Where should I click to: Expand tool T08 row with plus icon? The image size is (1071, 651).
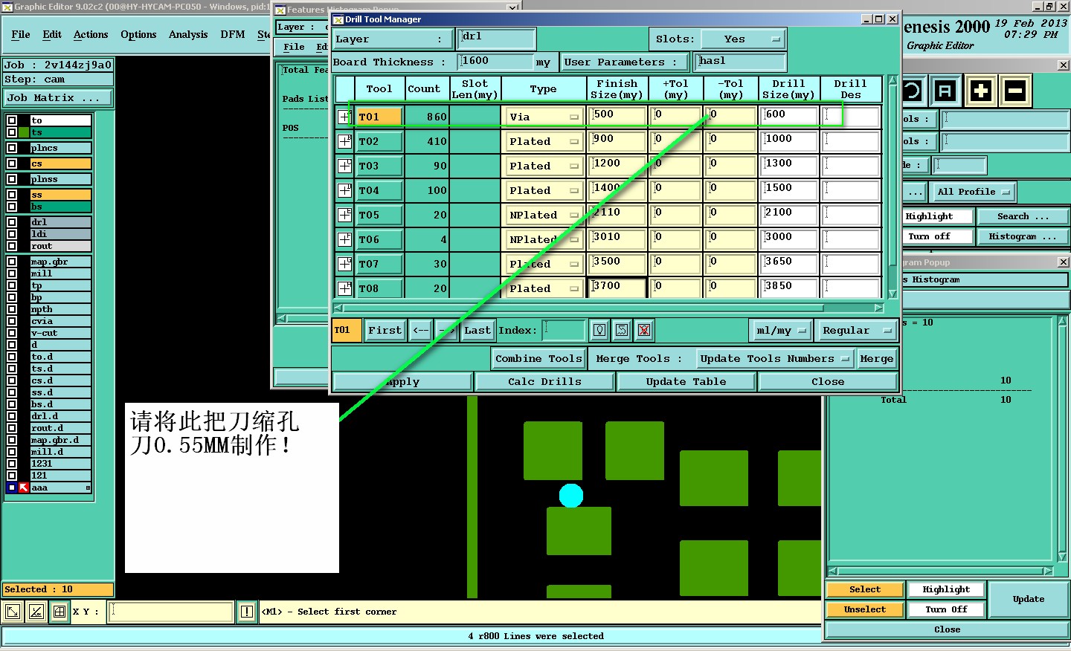[x=344, y=288]
